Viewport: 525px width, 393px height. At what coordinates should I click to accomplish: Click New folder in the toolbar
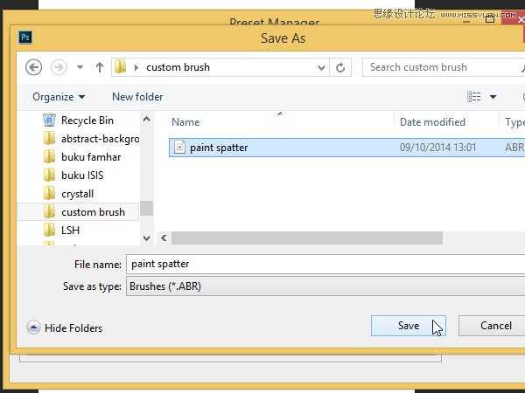(137, 97)
